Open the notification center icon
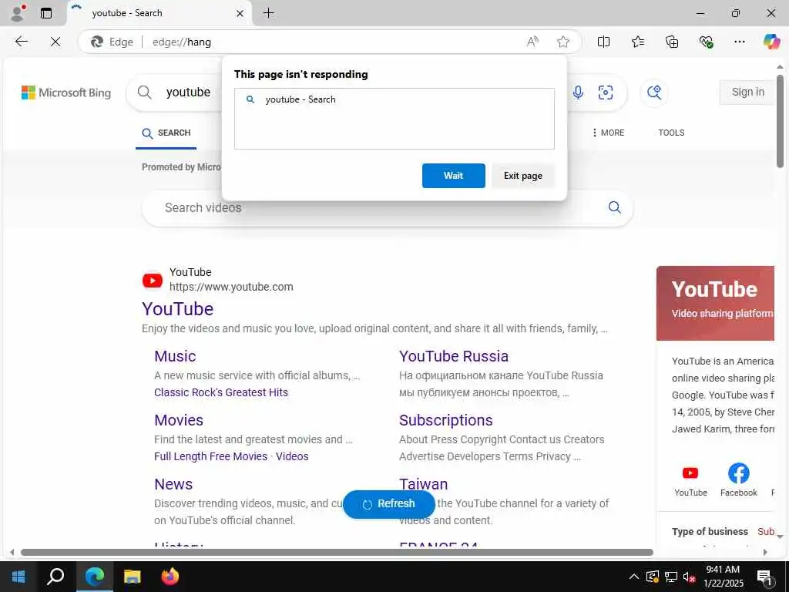The image size is (789, 592). coord(765,577)
